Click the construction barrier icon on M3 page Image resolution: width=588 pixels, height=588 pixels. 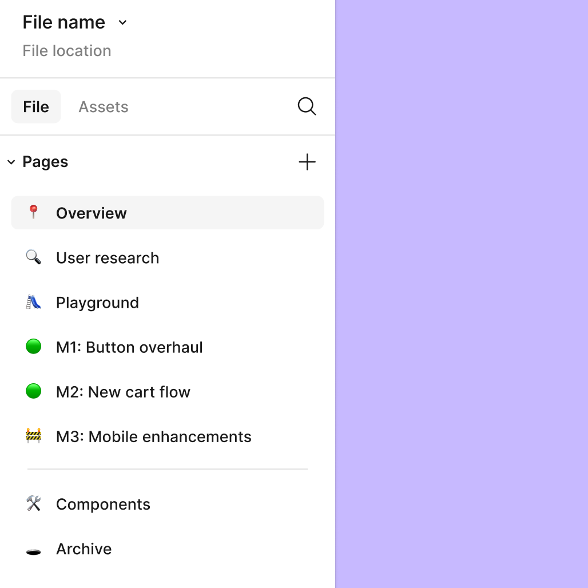click(x=34, y=436)
